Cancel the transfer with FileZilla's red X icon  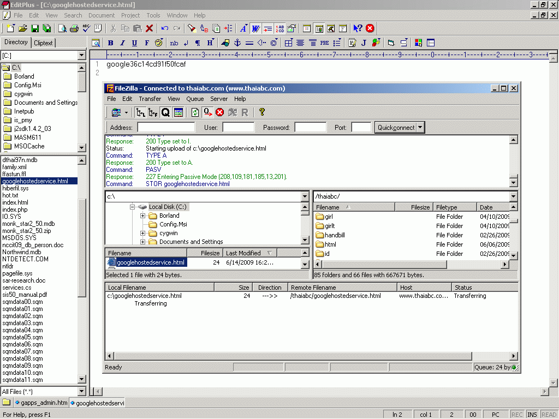click(220, 112)
